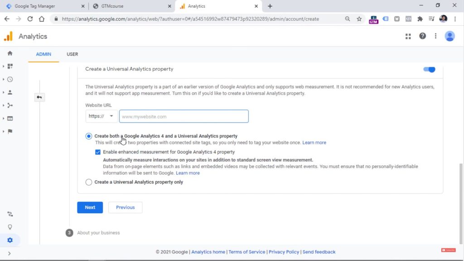
Task: Open the Help question mark icon
Action: (422, 36)
